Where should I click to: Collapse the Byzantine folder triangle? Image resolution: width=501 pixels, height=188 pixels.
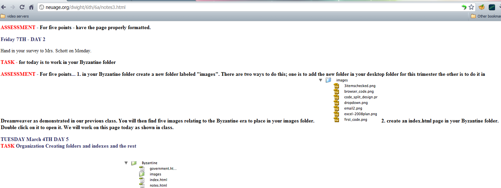tap(126, 163)
